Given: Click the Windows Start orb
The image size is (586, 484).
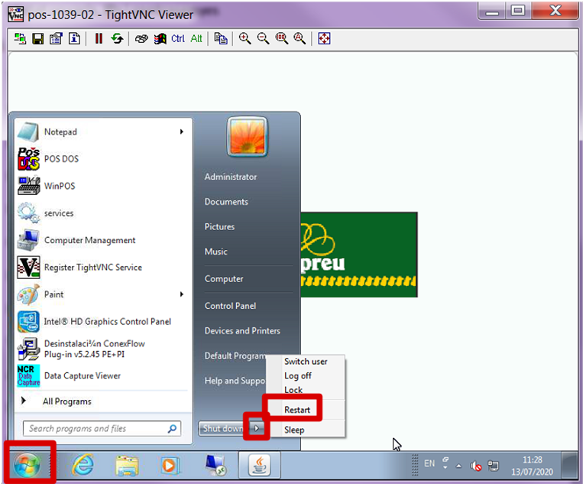Looking at the screenshot, I should click(28, 464).
